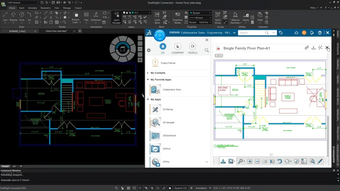The image size is (340, 191).
Task: Toggle Dynamic CCS in status bar
Action: click(180, 188)
